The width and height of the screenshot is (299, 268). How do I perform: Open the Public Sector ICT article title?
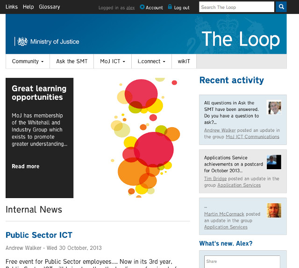(39, 235)
